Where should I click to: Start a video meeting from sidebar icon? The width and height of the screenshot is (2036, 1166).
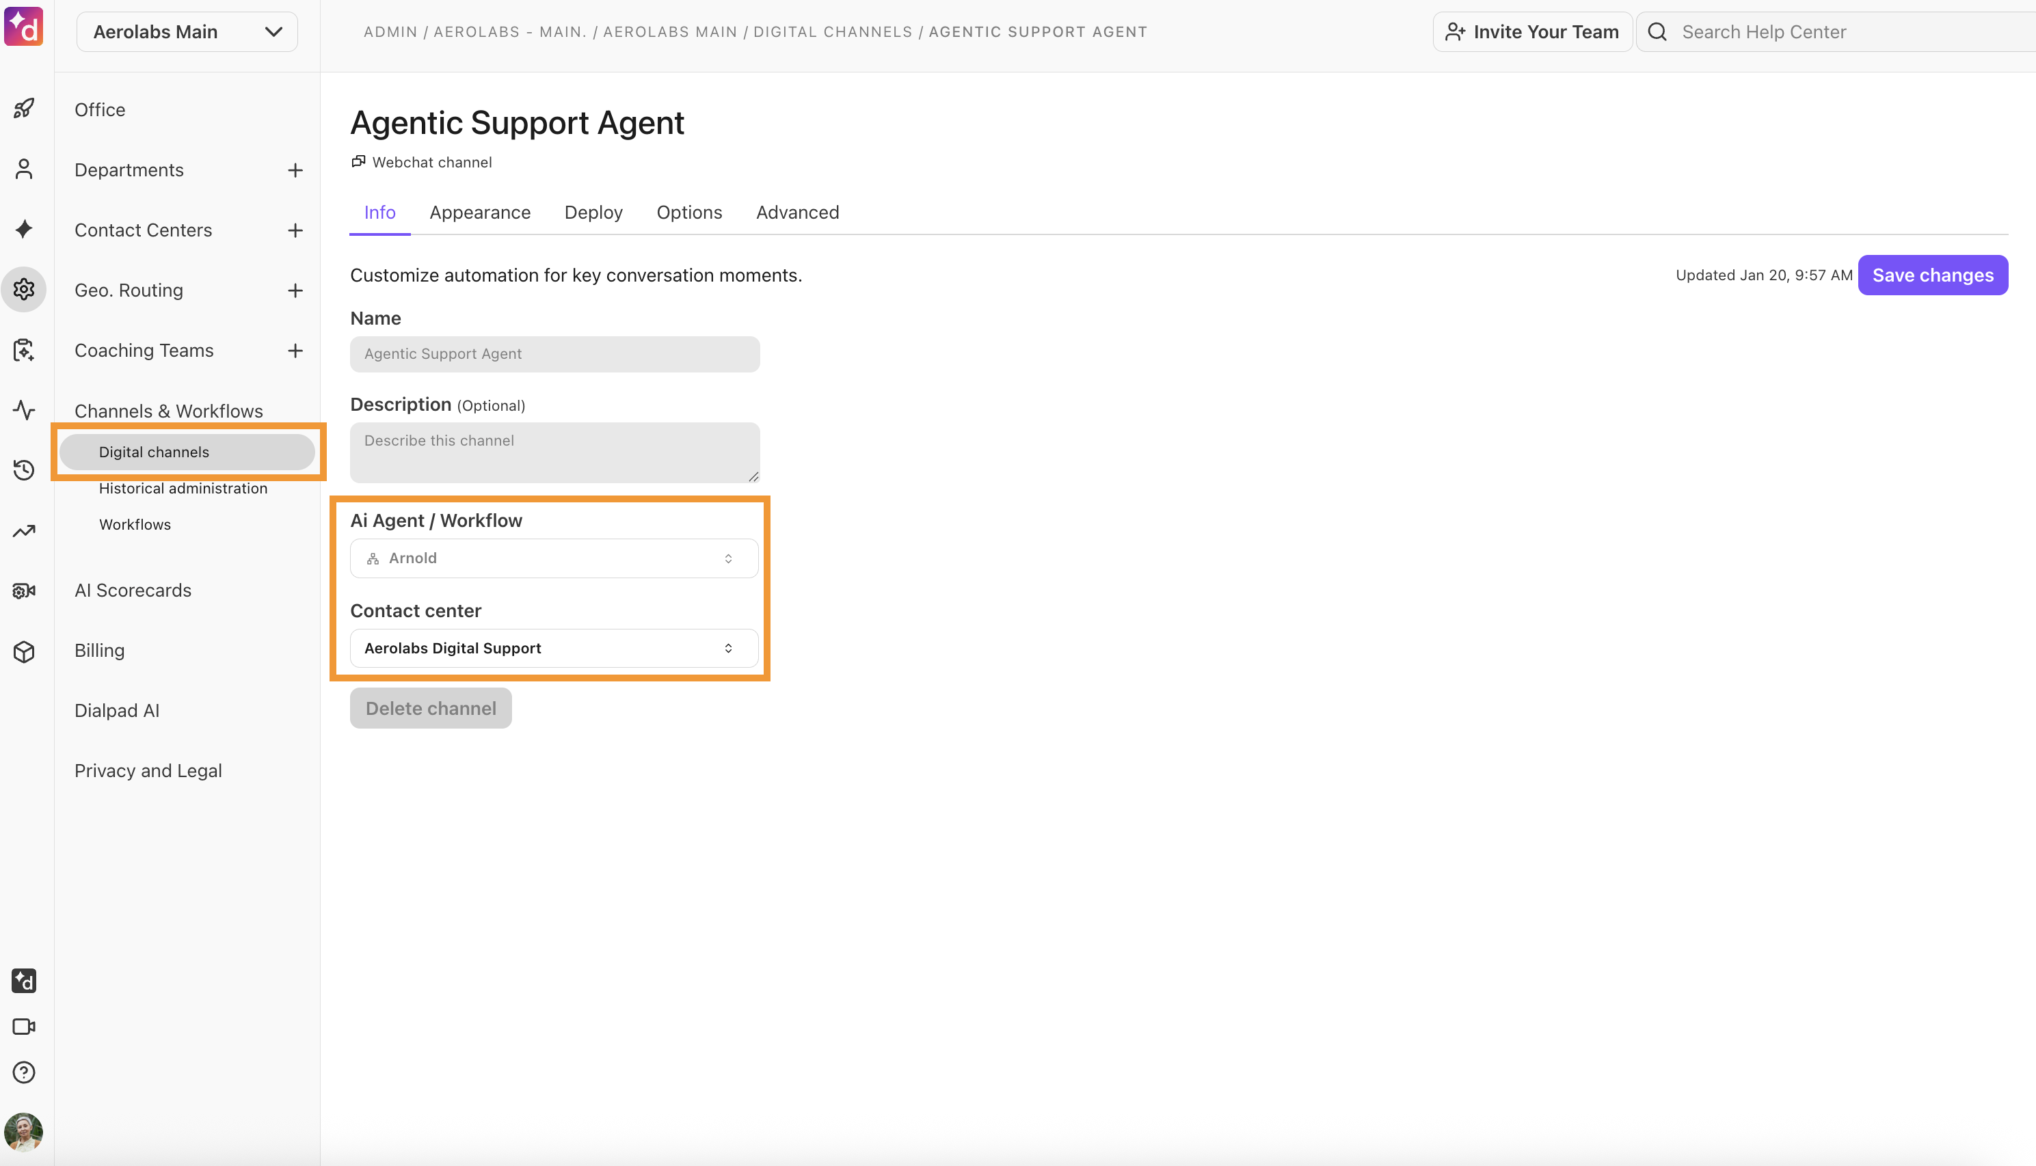point(24,1027)
